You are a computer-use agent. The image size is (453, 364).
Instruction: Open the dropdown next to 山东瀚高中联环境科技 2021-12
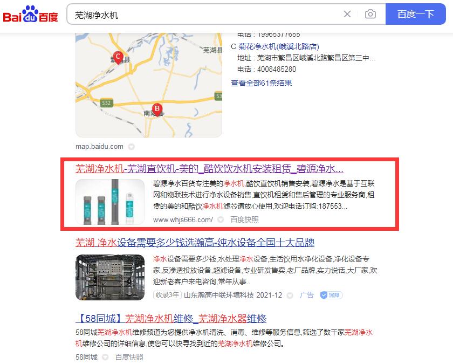click(290, 296)
